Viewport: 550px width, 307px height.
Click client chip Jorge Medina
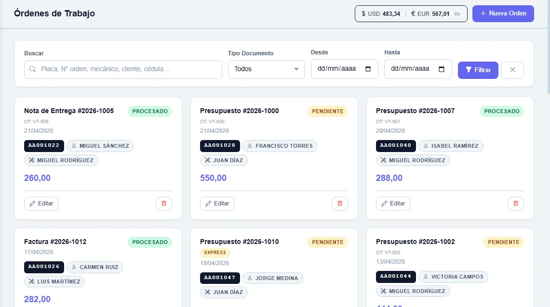click(272, 278)
